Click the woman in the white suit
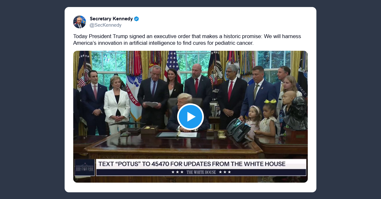 [117, 105]
